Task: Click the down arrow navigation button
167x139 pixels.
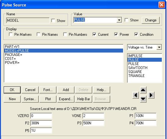Action: pos(143,99)
